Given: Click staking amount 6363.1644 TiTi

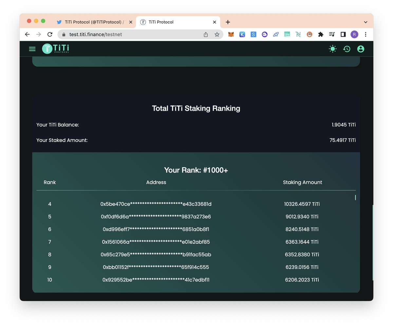Looking at the screenshot, I should click(302, 242).
